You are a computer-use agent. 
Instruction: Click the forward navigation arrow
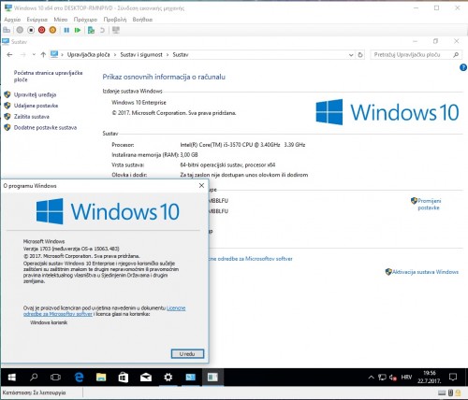click(22, 55)
